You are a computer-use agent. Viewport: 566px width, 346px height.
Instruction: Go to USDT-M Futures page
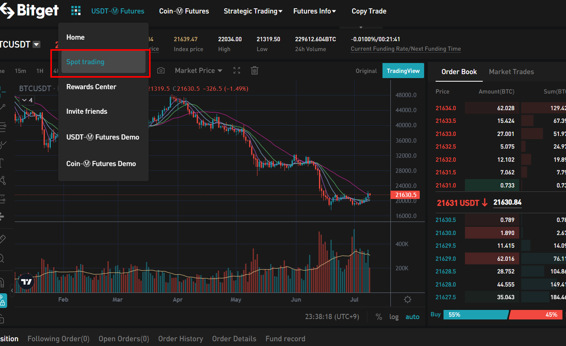(x=118, y=11)
